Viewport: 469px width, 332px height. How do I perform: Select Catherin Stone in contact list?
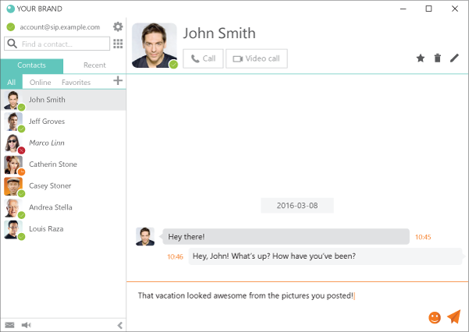(x=52, y=164)
